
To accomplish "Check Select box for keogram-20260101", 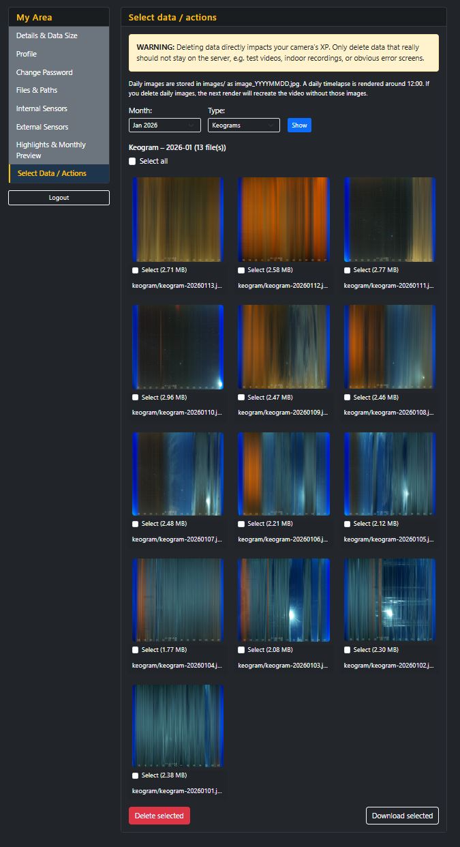I will coord(136,776).
